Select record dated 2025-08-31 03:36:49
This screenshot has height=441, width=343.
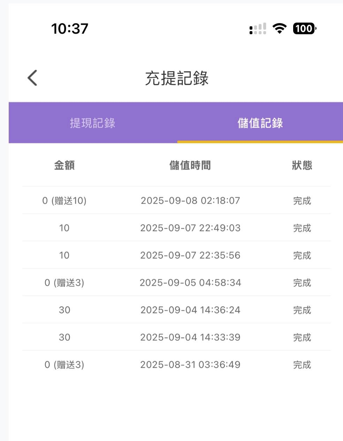tap(190, 365)
